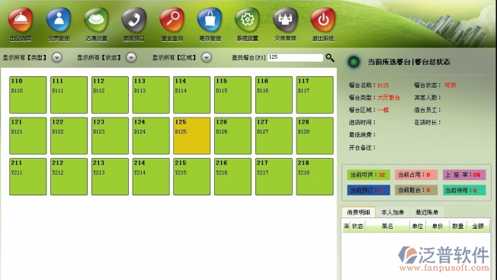Image resolution: width=497 pixels, height=280 pixels.
Task: Open 寄存管理 bag icon
Action: coord(210,20)
